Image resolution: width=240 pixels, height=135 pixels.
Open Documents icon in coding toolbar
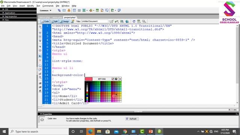[40, 27]
